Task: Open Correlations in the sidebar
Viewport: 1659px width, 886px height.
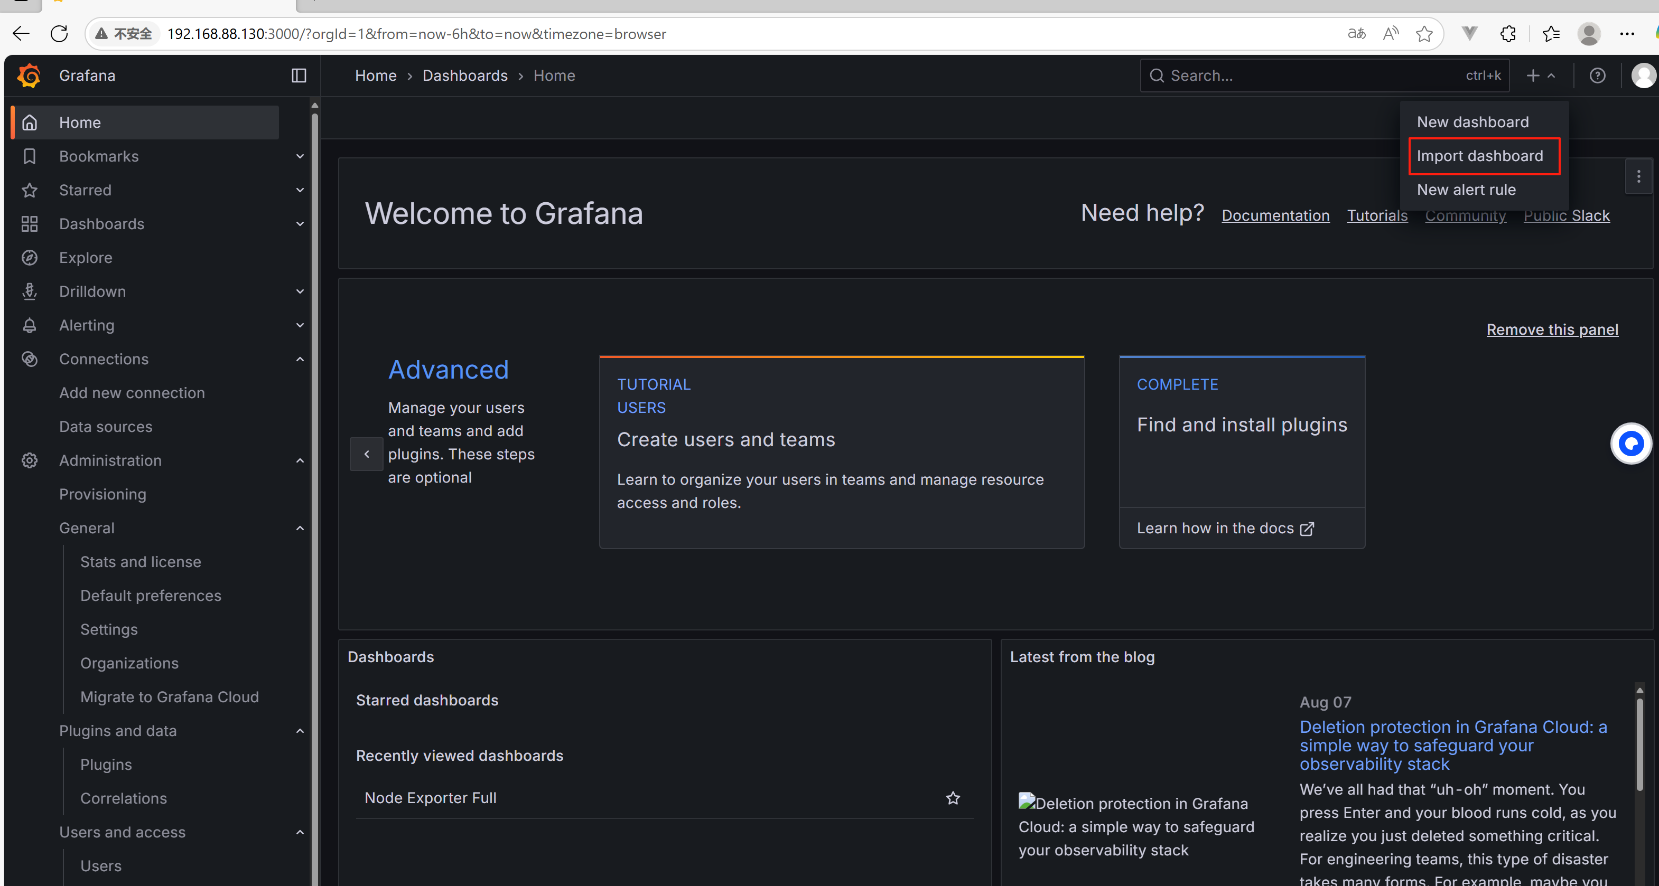Action: point(124,798)
